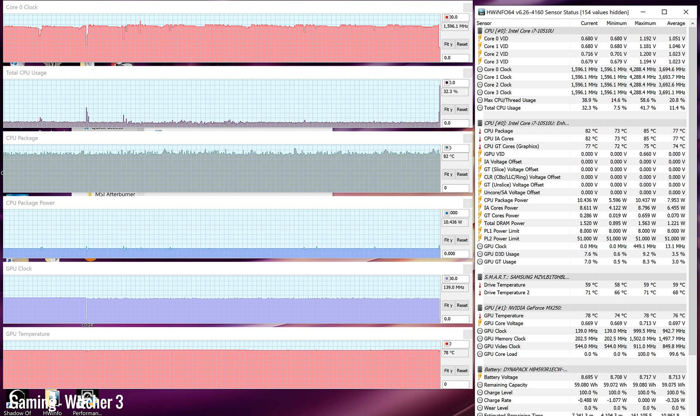Click the Maximum column header

tap(645, 23)
